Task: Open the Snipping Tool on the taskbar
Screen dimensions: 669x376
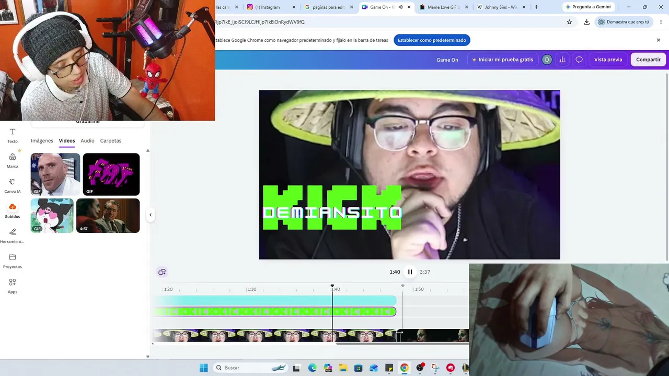Action: coord(435,368)
